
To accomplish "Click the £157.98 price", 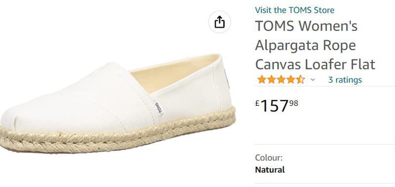I will [x=276, y=105].
